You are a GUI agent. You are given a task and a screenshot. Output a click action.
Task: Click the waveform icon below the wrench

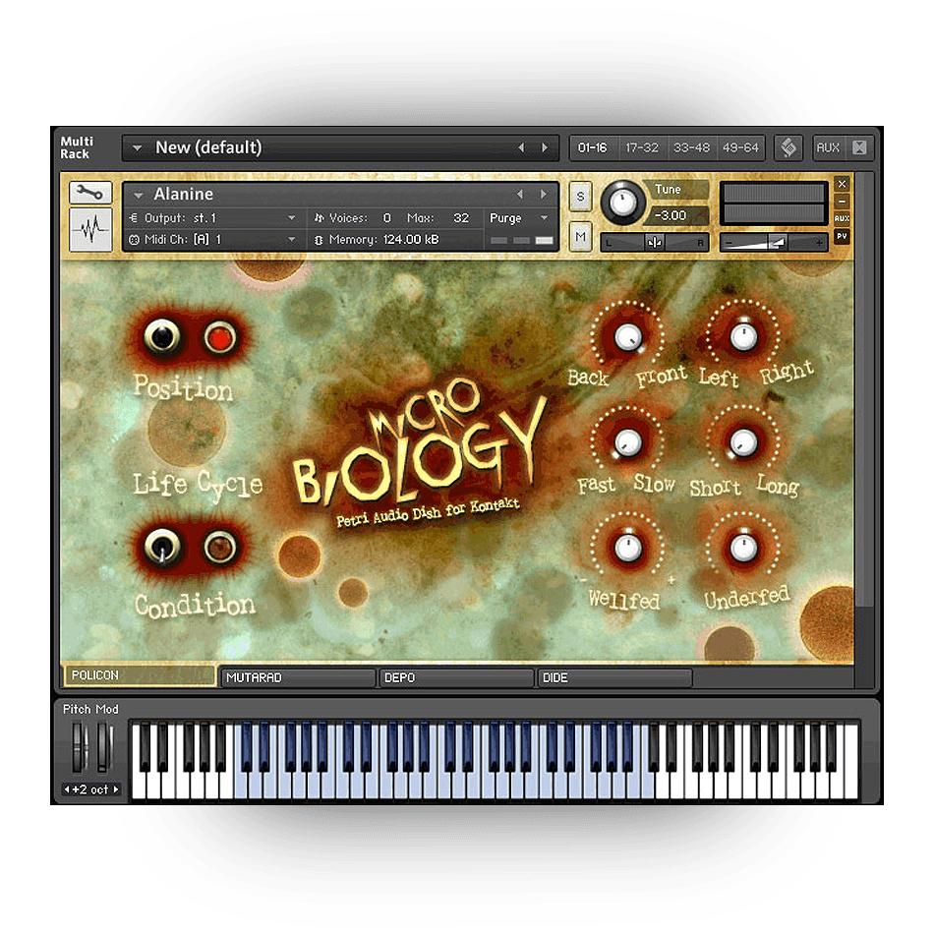90,230
